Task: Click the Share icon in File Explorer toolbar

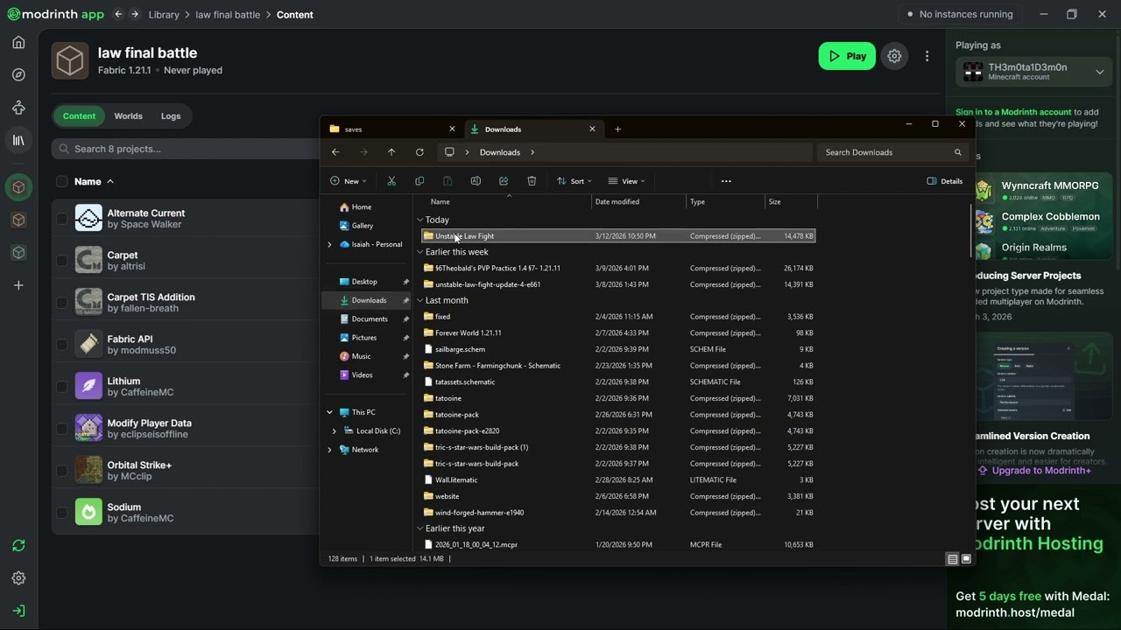Action: [x=504, y=181]
